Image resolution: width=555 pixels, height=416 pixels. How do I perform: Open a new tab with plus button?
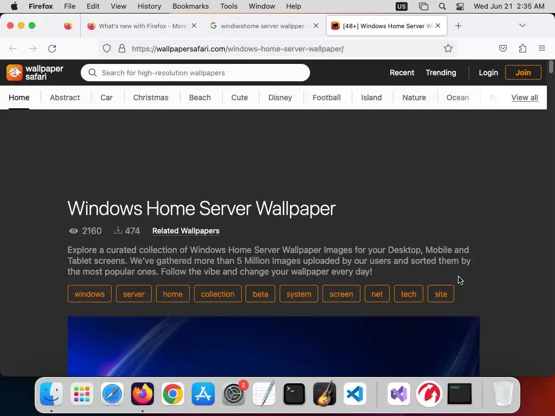[x=459, y=26]
